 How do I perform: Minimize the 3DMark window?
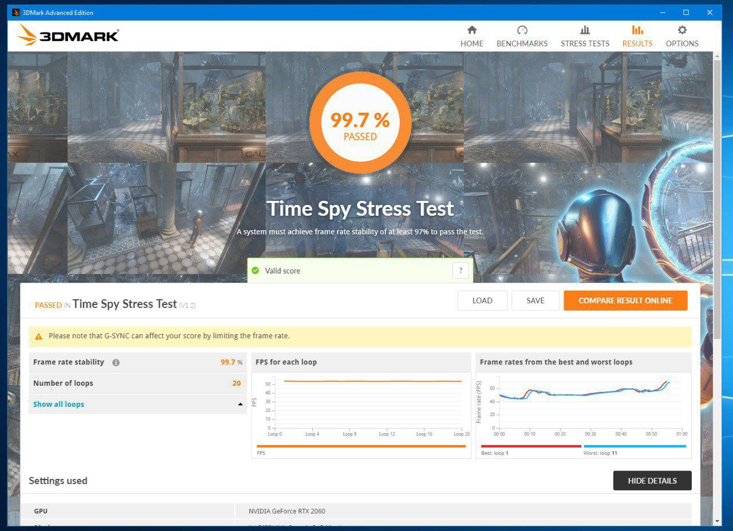tap(662, 13)
